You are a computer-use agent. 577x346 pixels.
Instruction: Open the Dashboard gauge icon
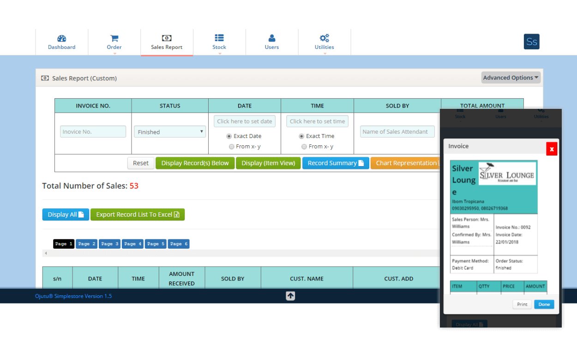coord(62,38)
